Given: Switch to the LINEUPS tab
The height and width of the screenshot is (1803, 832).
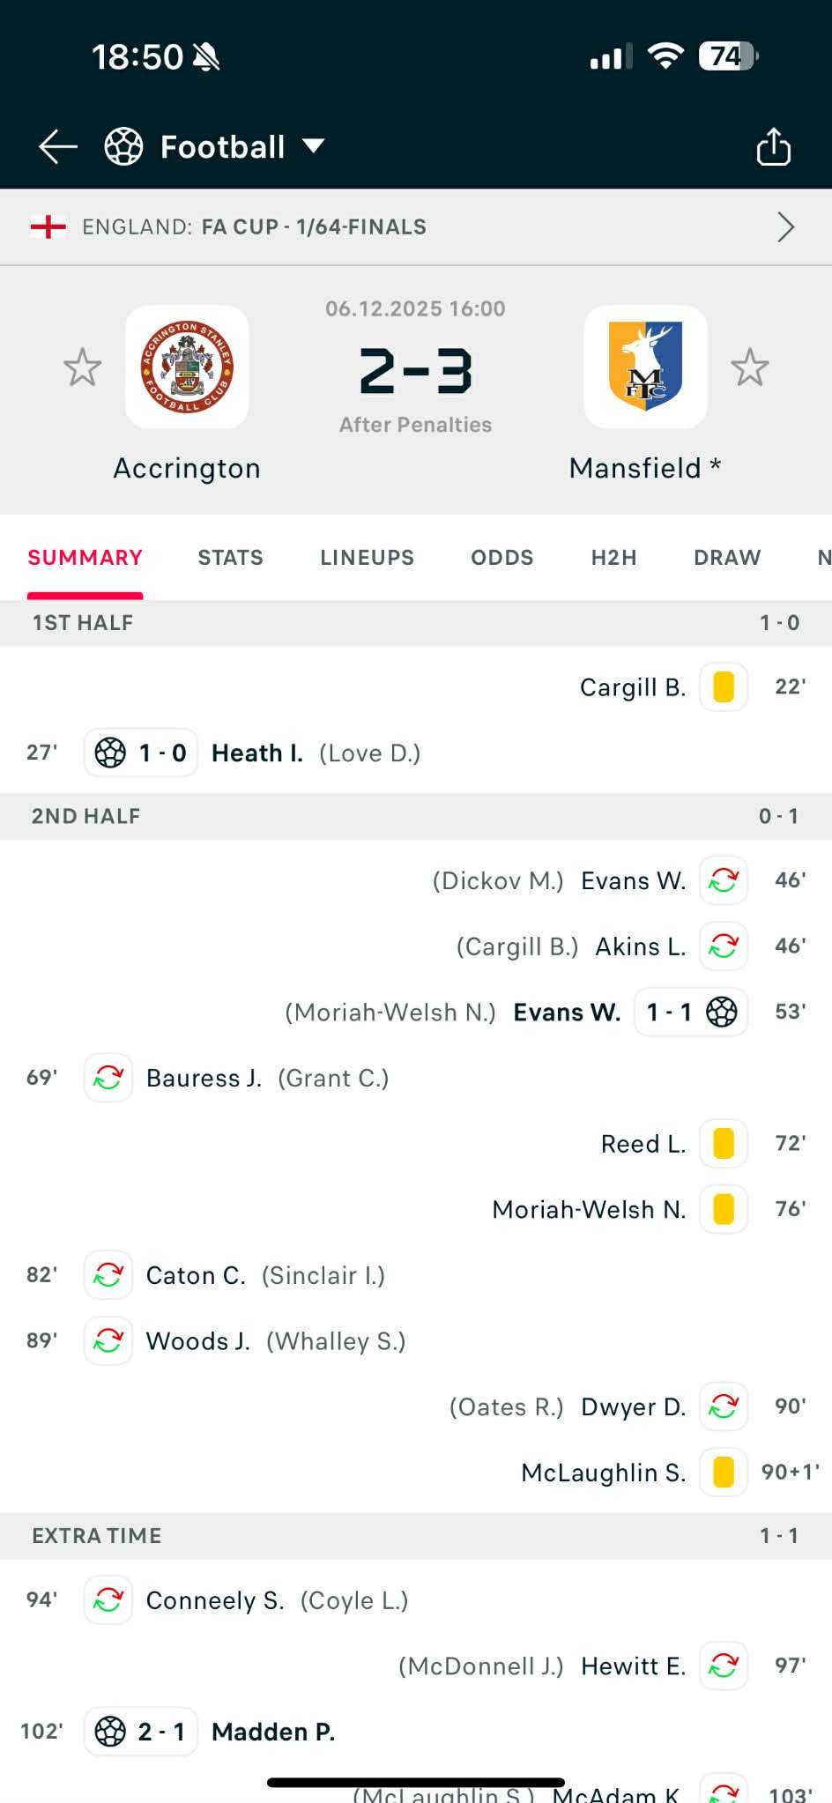Looking at the screenshot, I should pos(367,558).
